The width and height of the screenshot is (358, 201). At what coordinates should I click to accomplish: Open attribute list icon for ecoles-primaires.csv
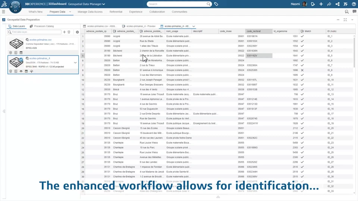[x=16, y=52]
